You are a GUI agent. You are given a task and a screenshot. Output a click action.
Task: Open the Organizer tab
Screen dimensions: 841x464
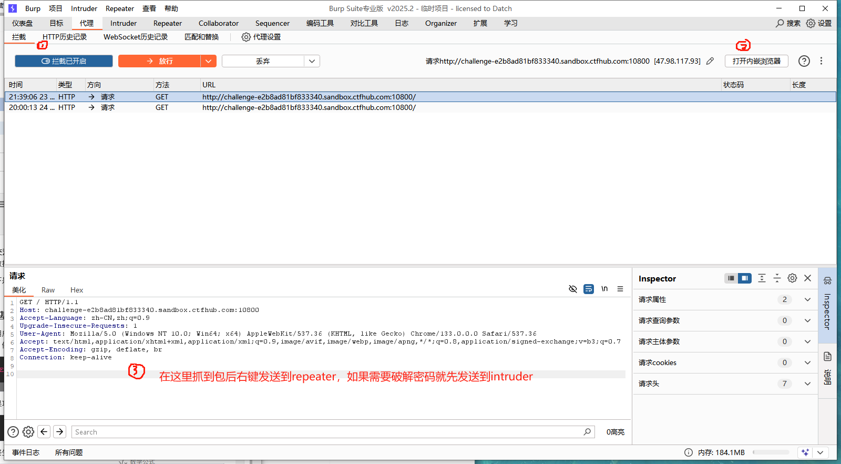coord(441,23)
